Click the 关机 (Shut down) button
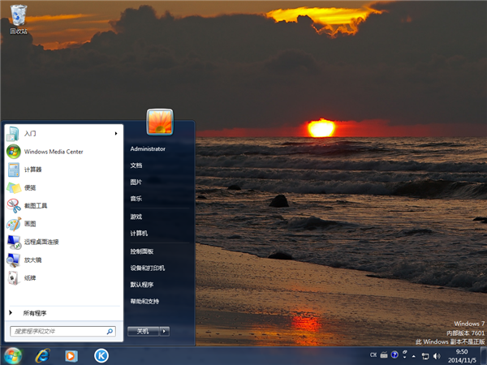487x365 pixels. pos(143,331)
